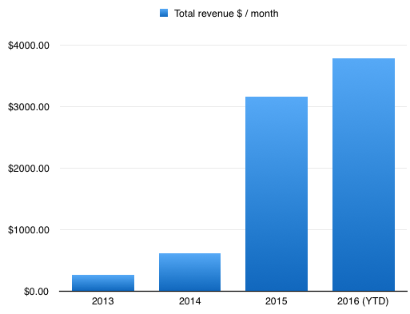The height and width of the screenshot is (314, 410).
Task: Click the blue legend color swatch
Action: [x=164, y=13]
